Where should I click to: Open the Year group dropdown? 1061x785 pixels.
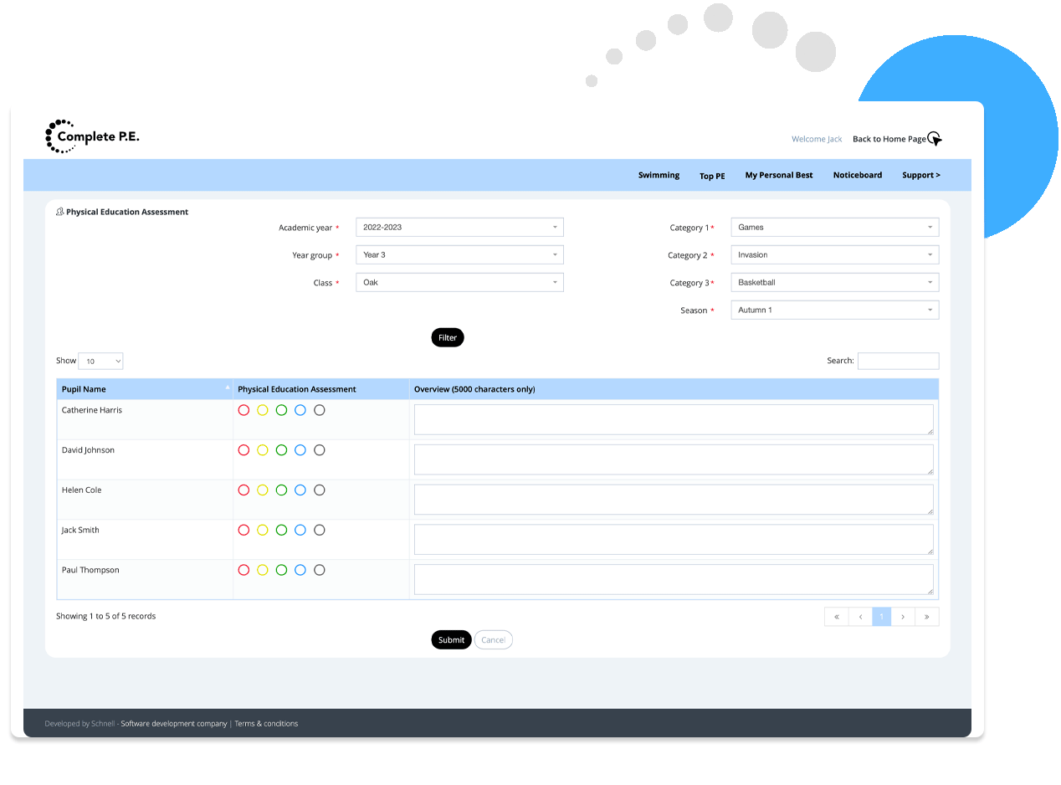point(459,255)
